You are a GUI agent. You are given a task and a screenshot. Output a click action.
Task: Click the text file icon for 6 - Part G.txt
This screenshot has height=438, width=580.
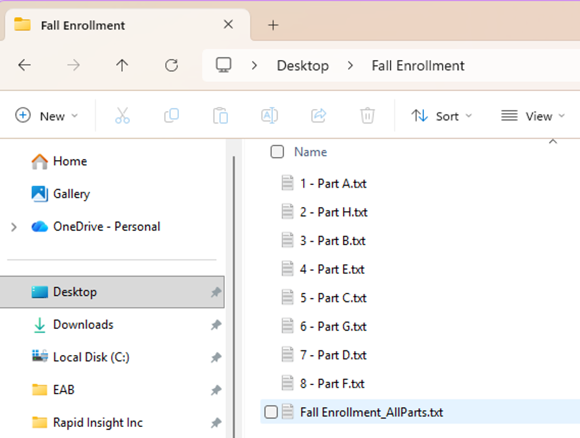[287, 326]
